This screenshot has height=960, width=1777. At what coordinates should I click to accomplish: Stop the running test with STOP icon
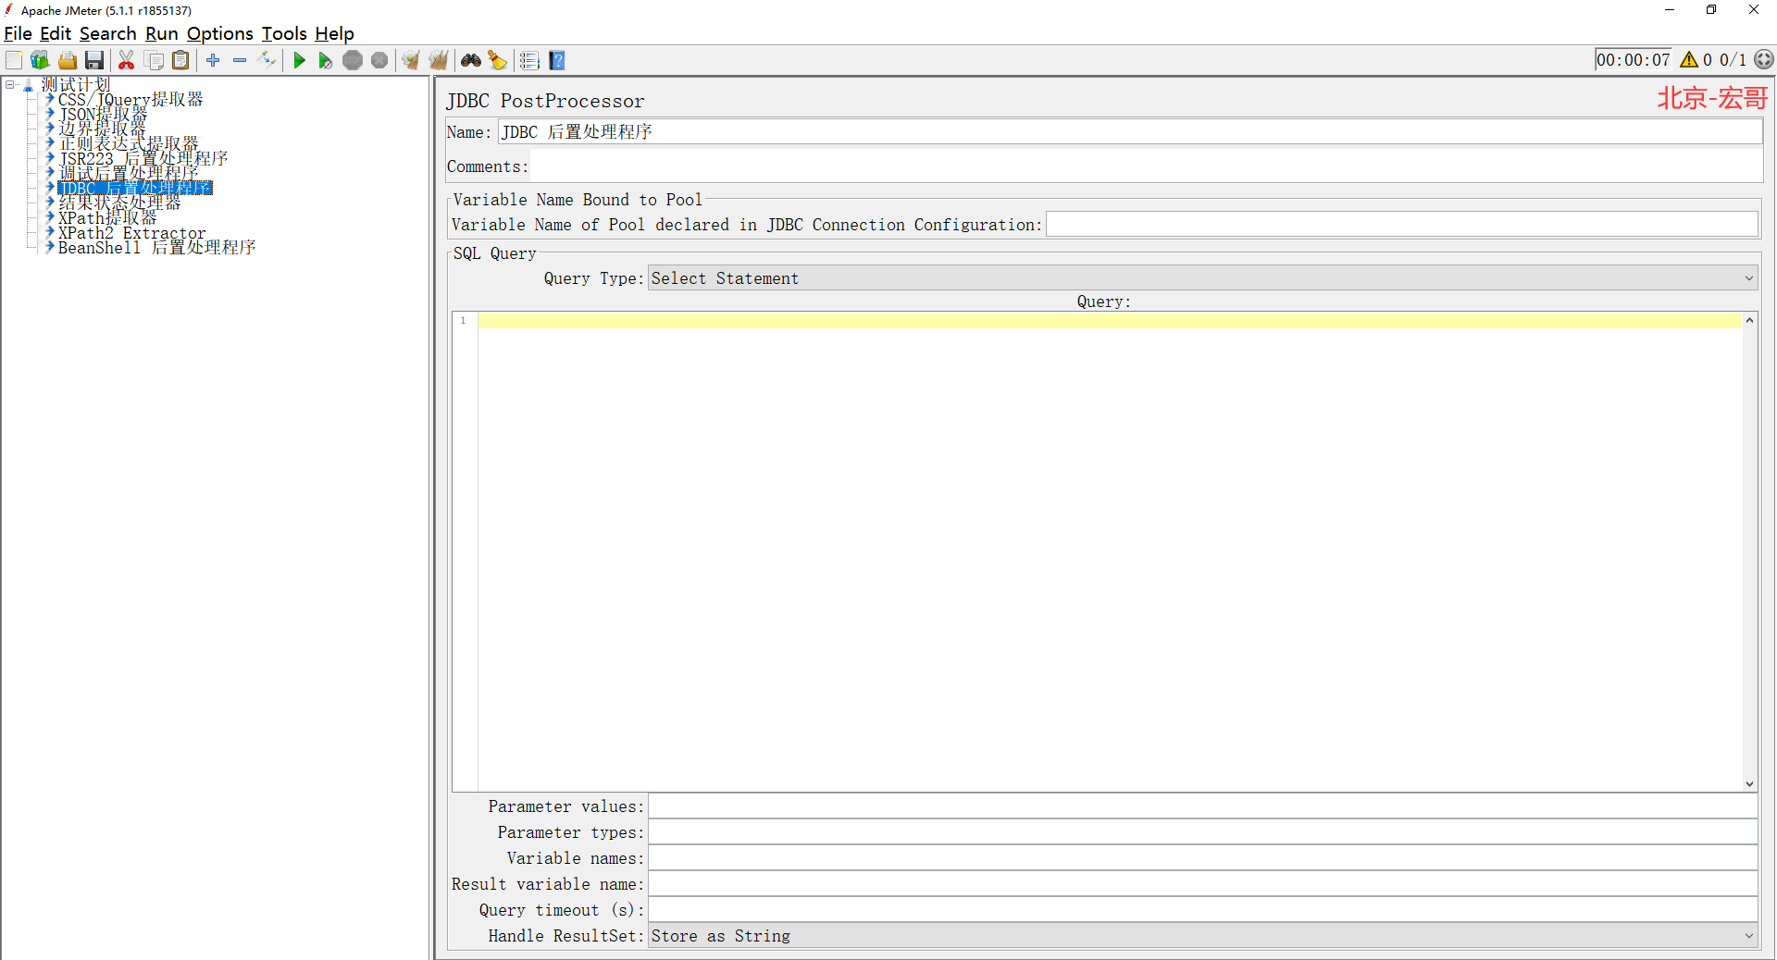353,60
